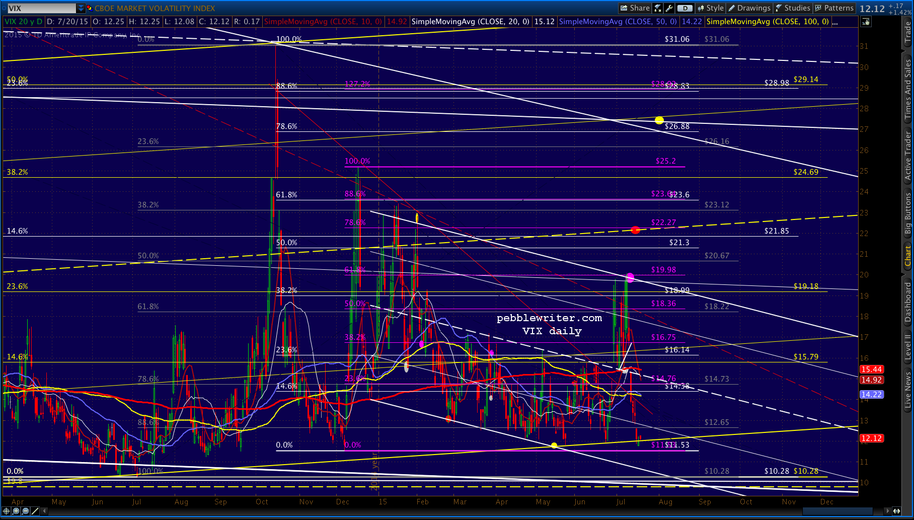Screen dimensions: 914x520
Task: Toggle the pointer info icon below price
Action: (866, 22)
